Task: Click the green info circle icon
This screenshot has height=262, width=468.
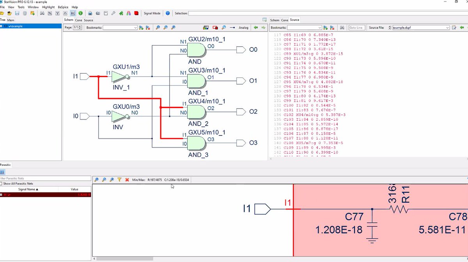Action: click(80, 13)
